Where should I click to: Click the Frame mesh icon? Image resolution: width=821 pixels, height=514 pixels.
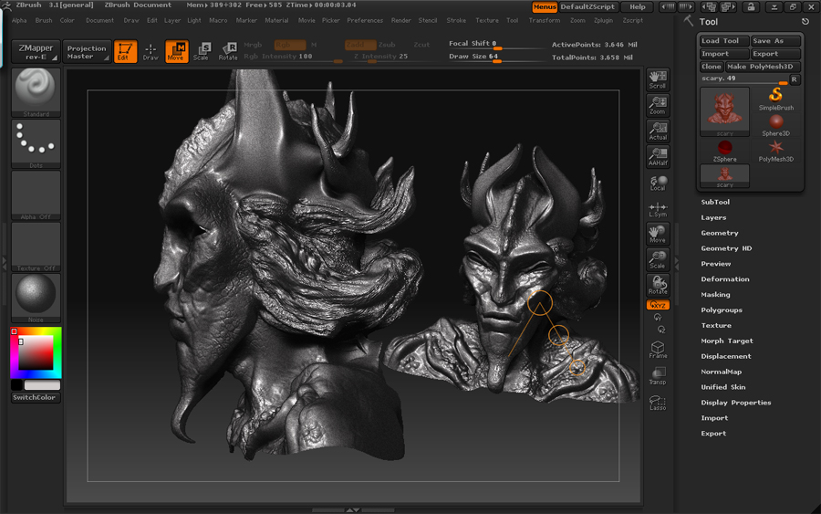pyautogui.click(x=658, y=350)
